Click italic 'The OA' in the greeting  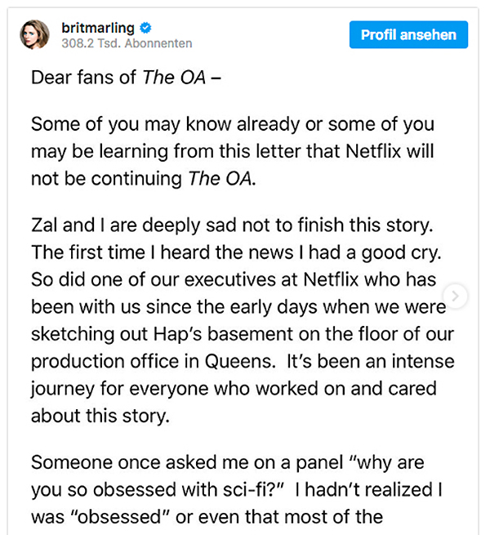174,77
